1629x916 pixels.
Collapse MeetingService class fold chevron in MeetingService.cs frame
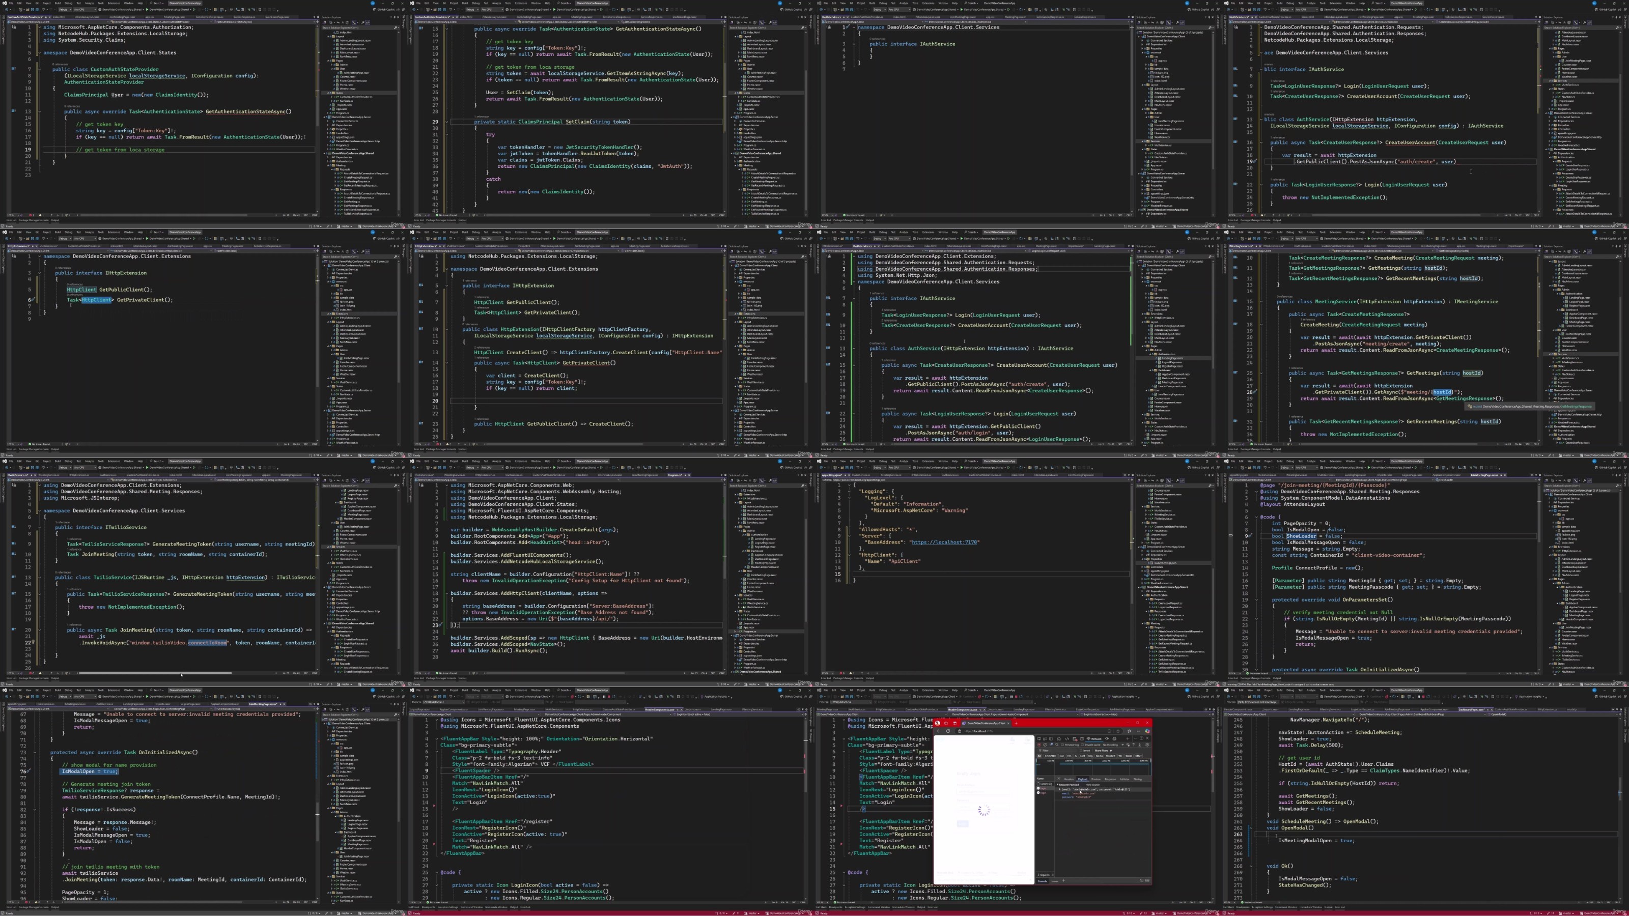coord(1261,302)
